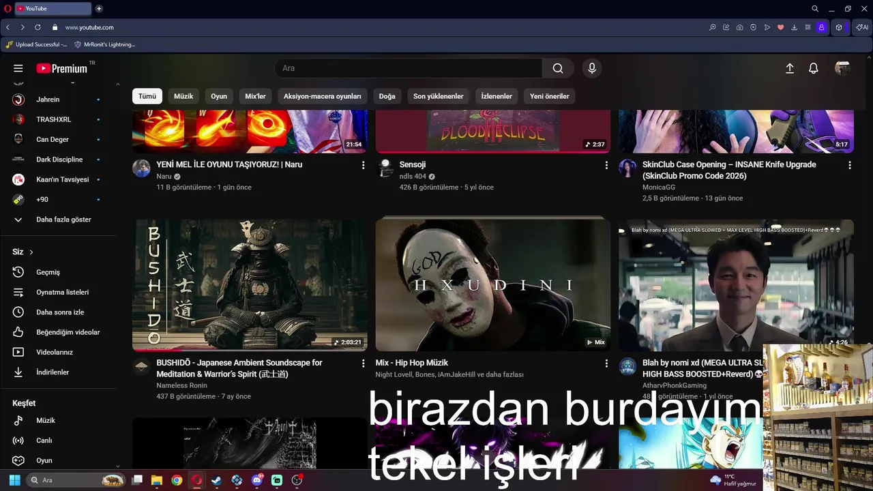Screen dimensions: 873x491
Task: Go back with browser back arrow
Action: [8, 27]
